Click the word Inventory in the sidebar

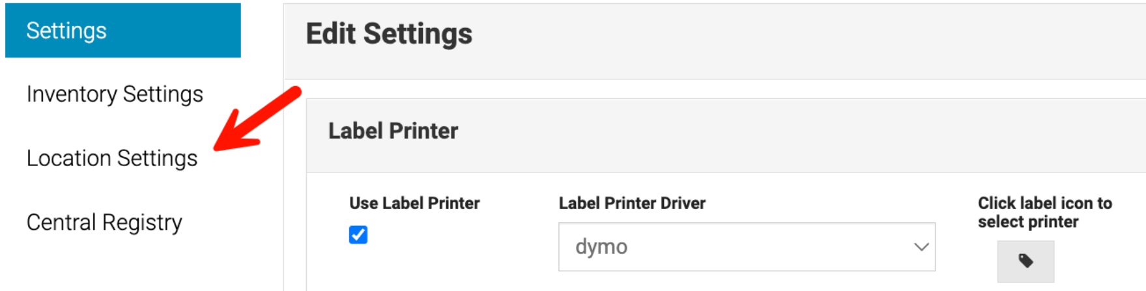tap(72, 94)
